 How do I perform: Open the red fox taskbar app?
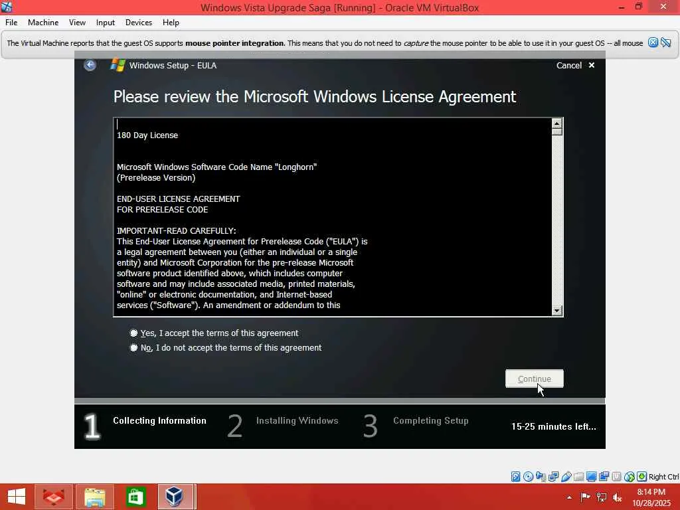click(x=53, y=497)
